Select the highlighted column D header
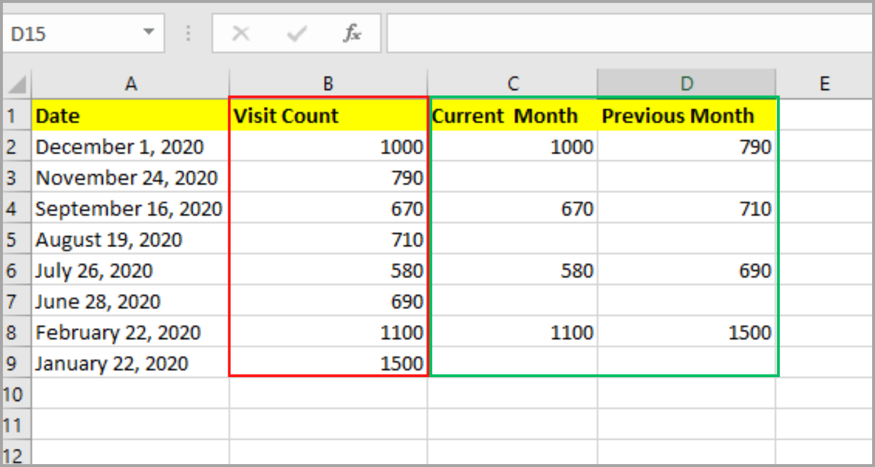875x467 pixels. pos(687,84)
